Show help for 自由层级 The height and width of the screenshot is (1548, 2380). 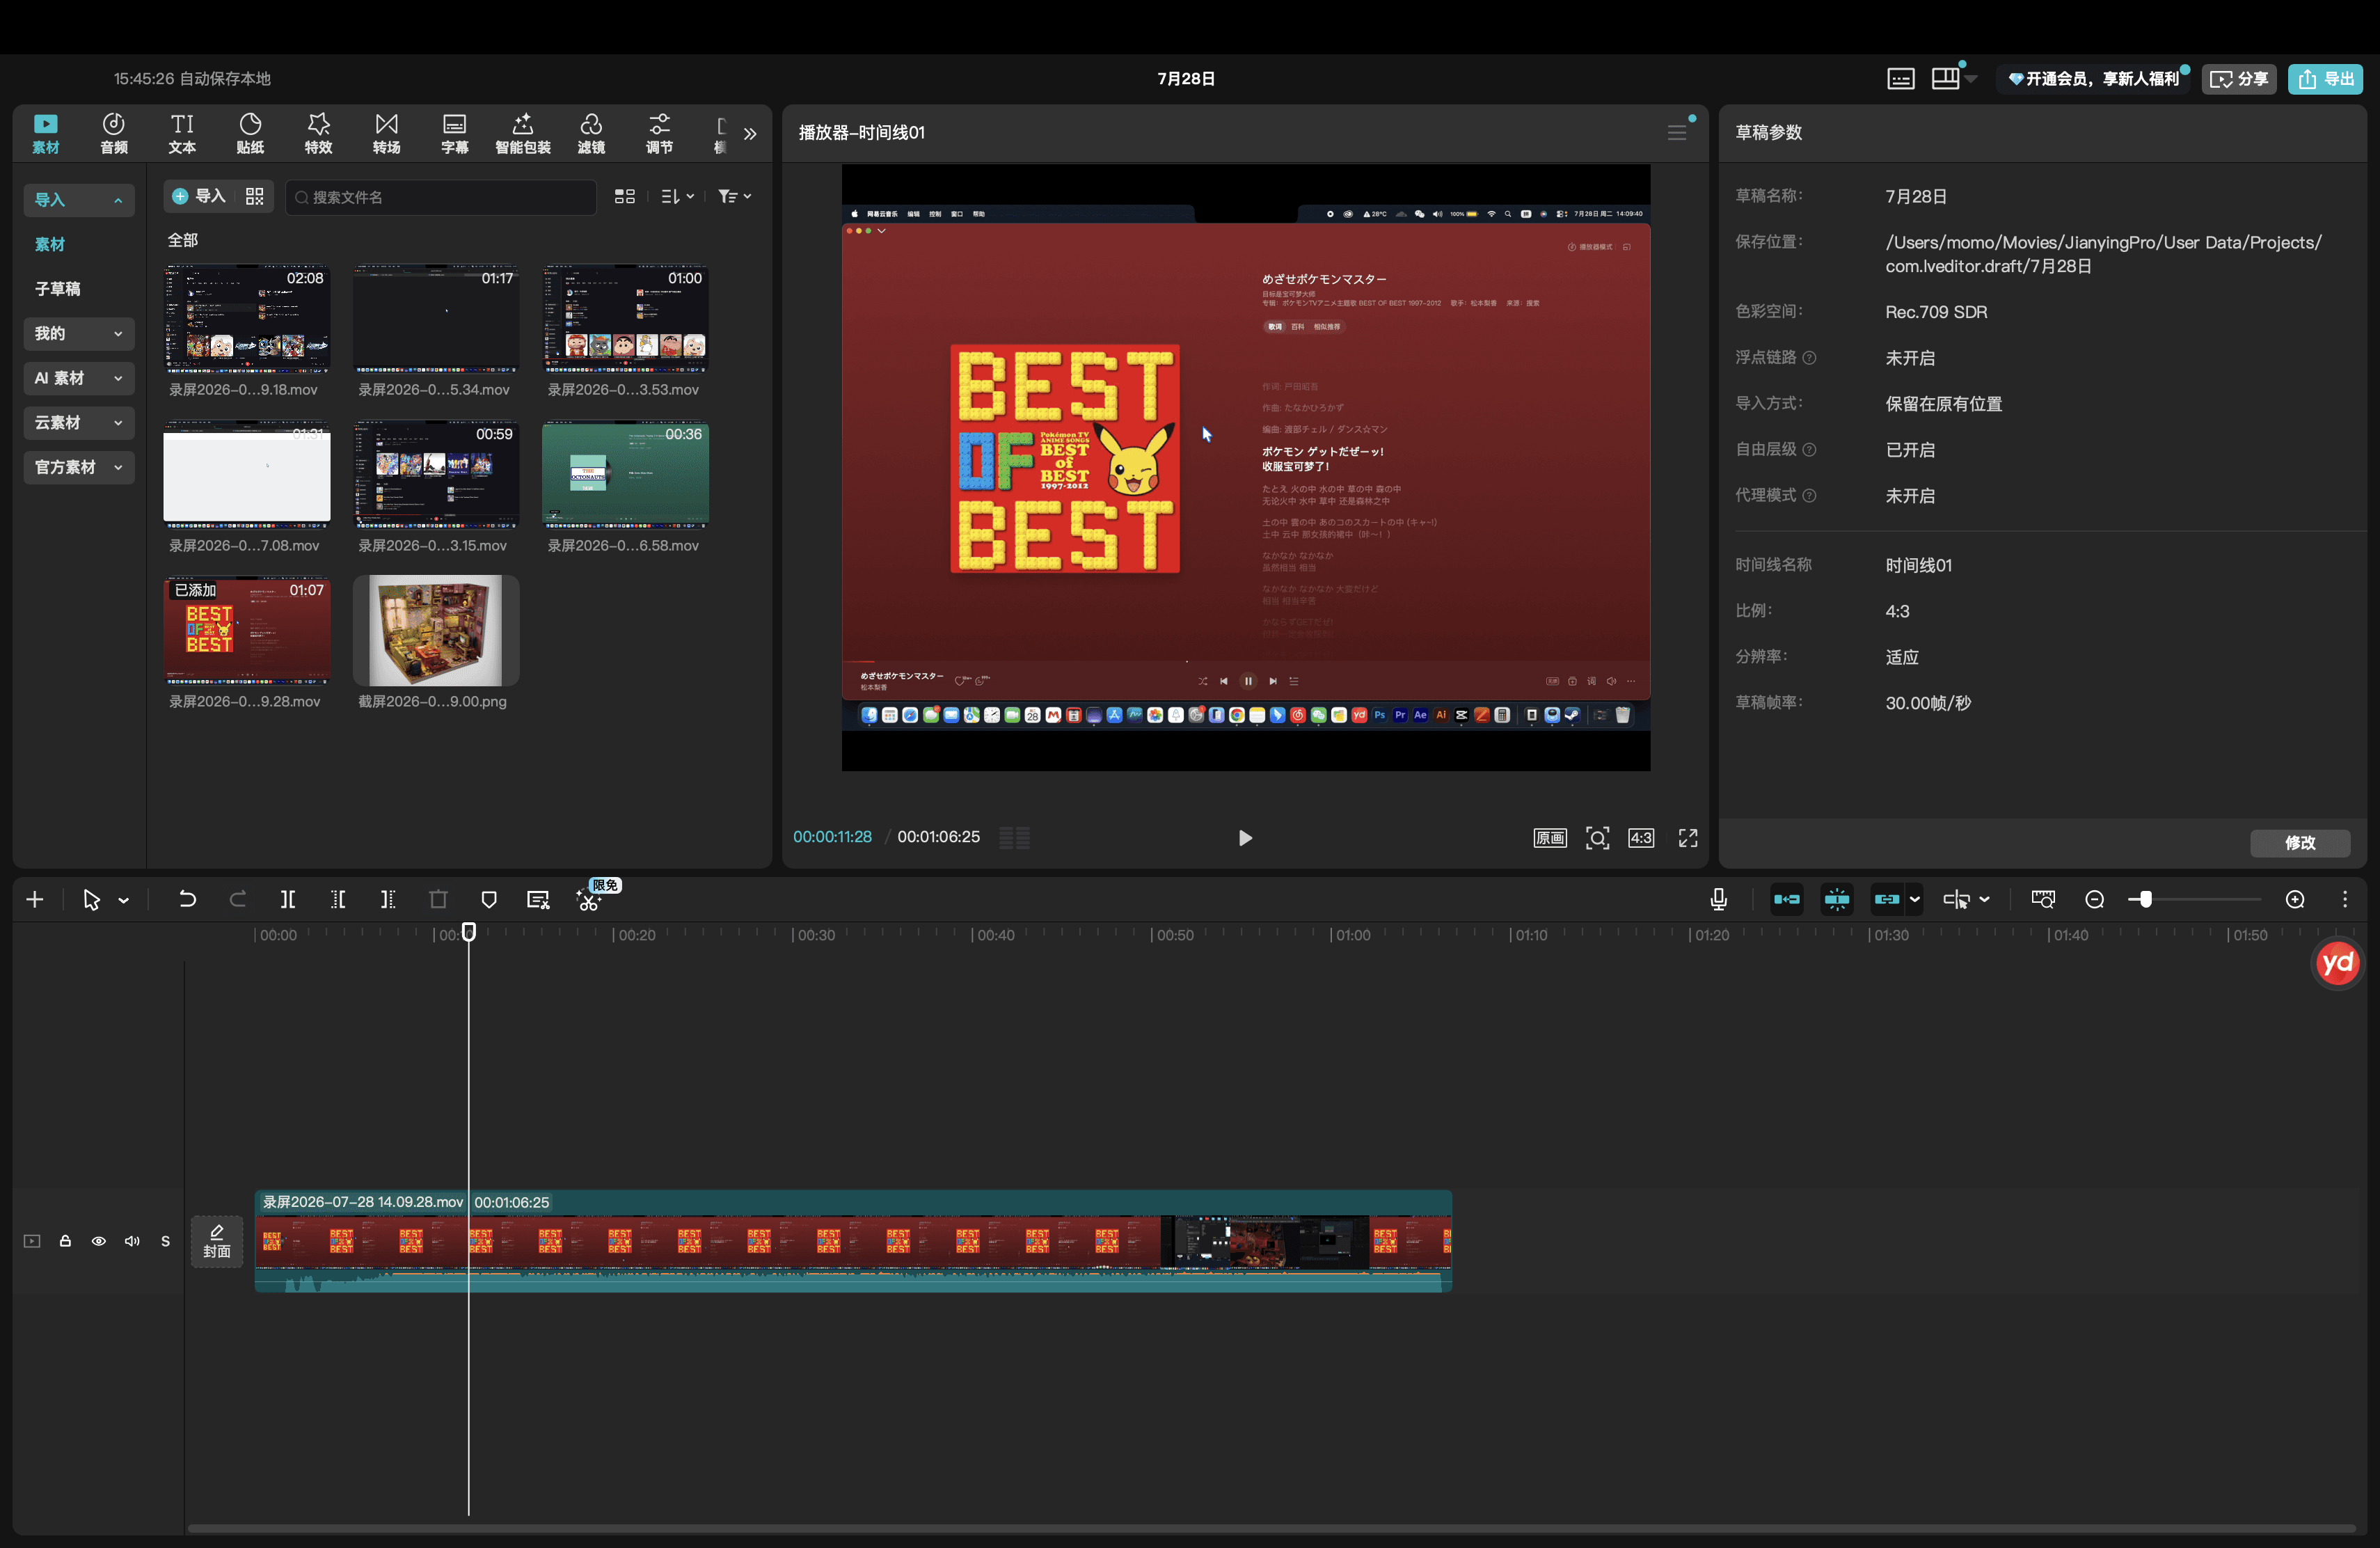click(1809, 450)
